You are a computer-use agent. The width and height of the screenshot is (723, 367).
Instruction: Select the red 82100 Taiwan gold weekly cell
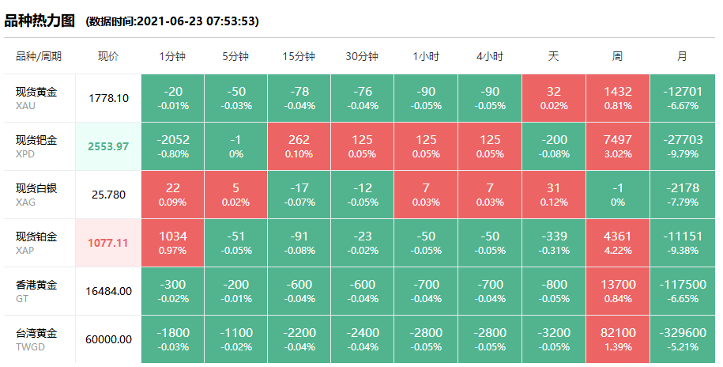617,339
